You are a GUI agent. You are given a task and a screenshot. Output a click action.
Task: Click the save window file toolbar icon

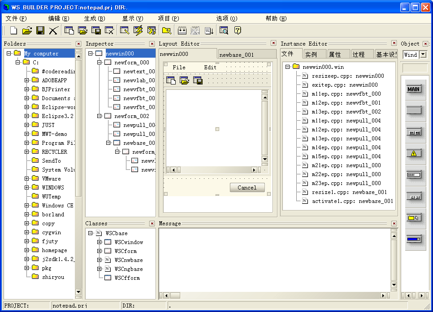[96, 30]
